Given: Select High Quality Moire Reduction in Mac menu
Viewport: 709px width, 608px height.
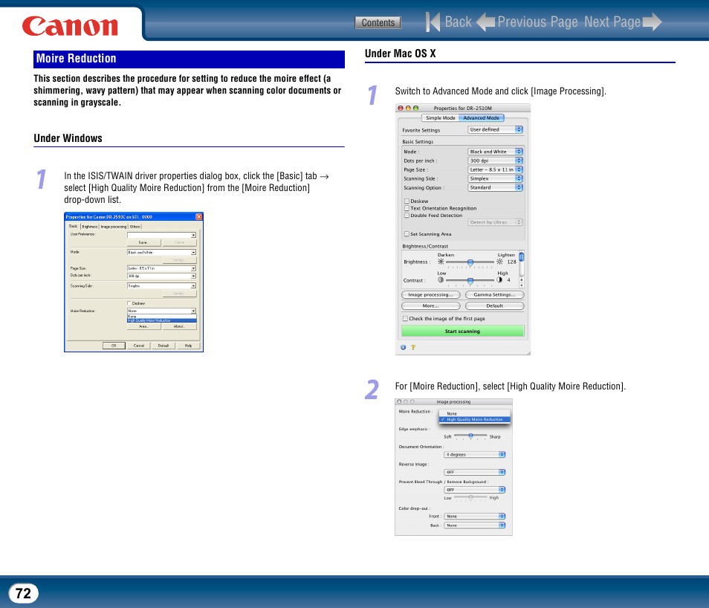Looking at the screenshot, I should coord(474,419).
